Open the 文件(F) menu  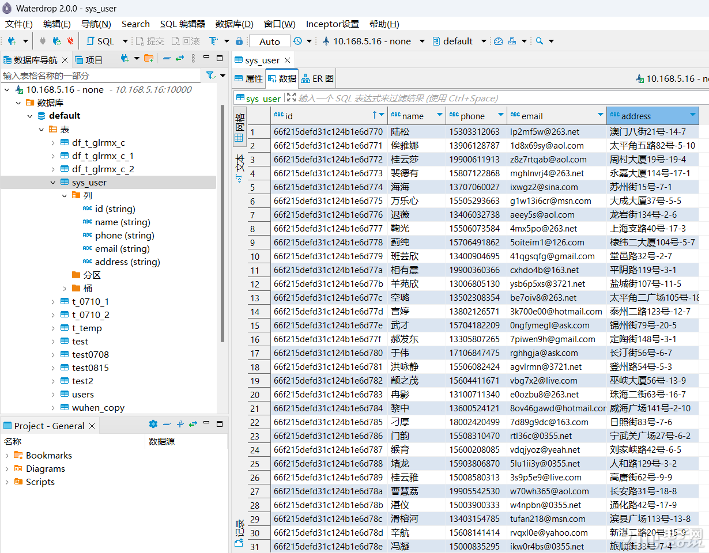point(19,24)
